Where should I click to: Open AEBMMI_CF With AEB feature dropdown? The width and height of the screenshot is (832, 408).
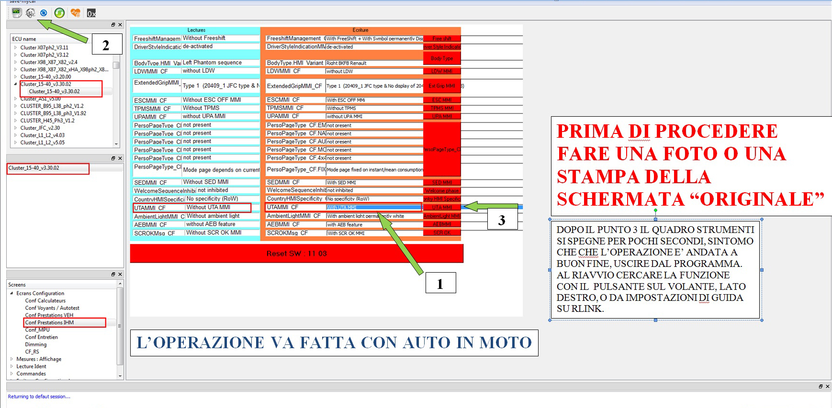coord(374,225)
